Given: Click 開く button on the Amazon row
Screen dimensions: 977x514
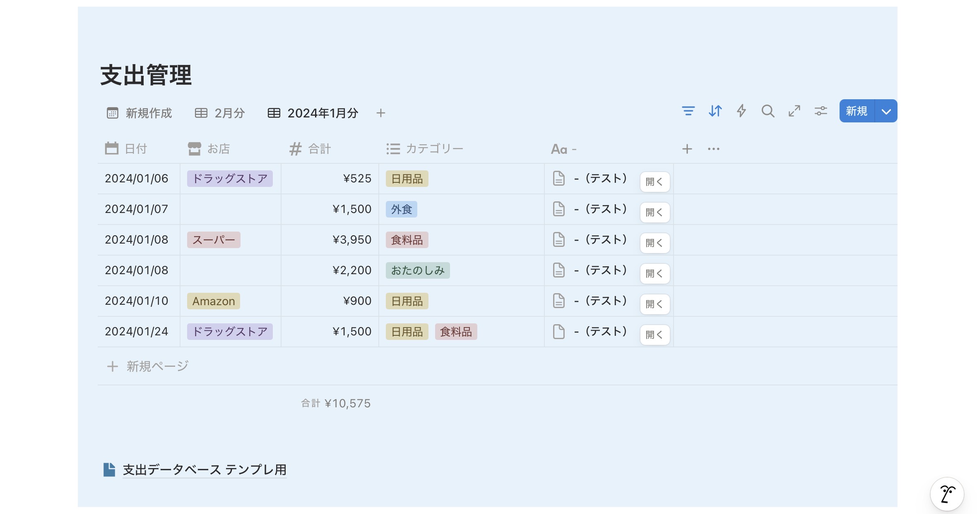Looking at the screenshot, I should pos(655,304).
